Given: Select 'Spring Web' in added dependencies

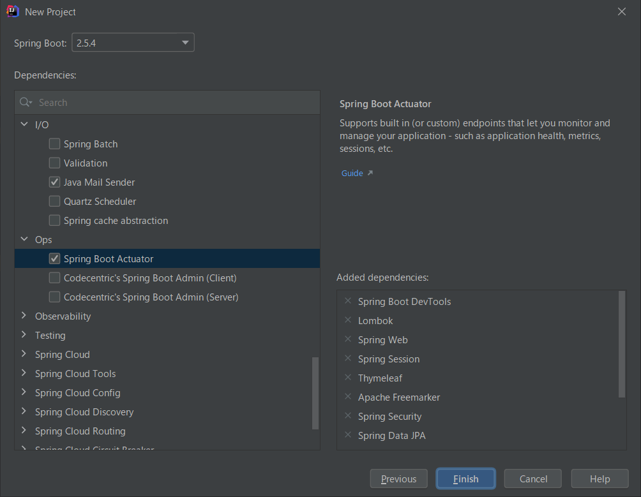Looking at the screenshot, I should tap(382, 340).
